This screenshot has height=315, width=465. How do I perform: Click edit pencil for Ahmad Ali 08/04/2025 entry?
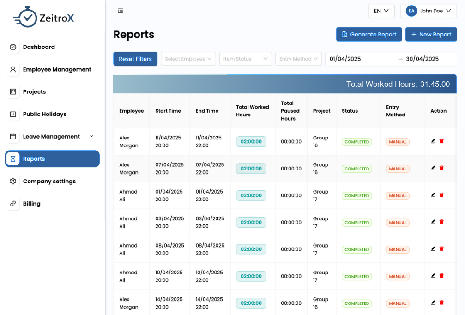[433, 248]
